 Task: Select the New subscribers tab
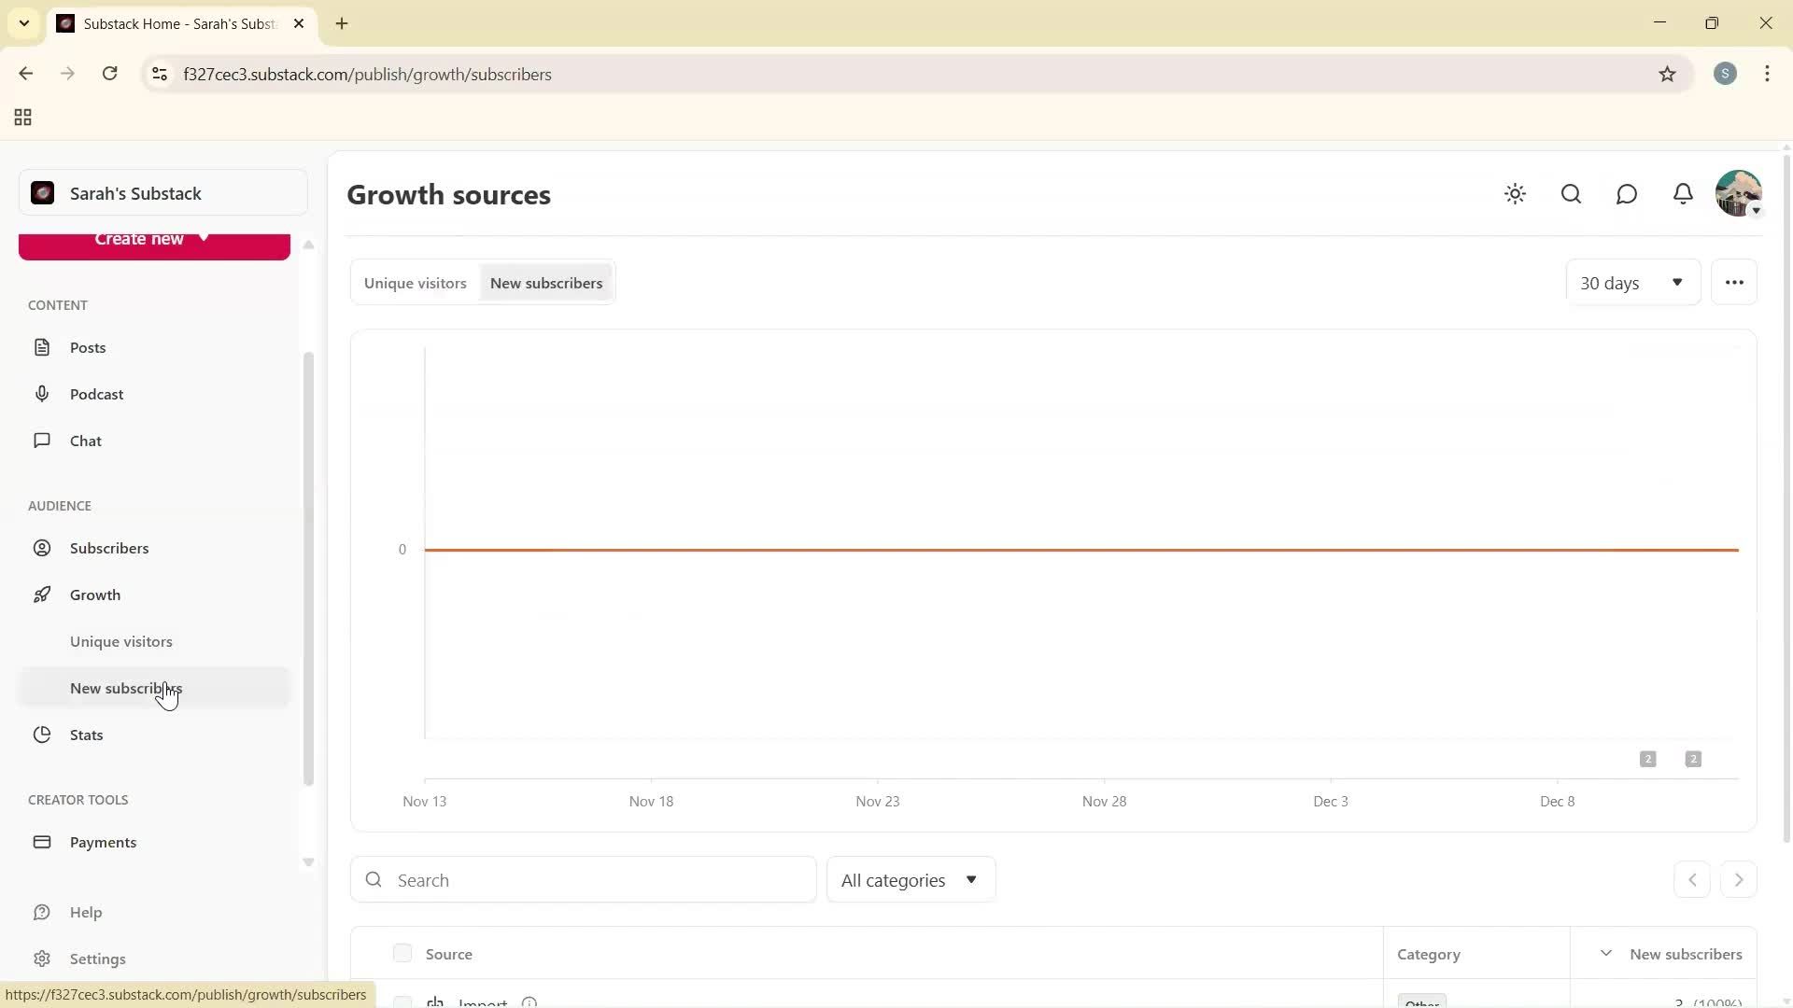pyautogui.click(x=545, y=282)
